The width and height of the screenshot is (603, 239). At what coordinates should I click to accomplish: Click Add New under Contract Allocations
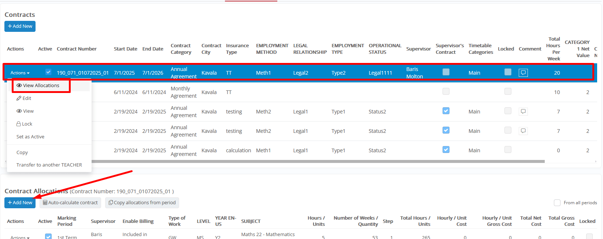click(x=20, y=202)
